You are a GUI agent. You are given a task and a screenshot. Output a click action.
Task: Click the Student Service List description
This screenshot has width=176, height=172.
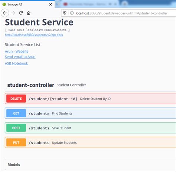[23, 44]
